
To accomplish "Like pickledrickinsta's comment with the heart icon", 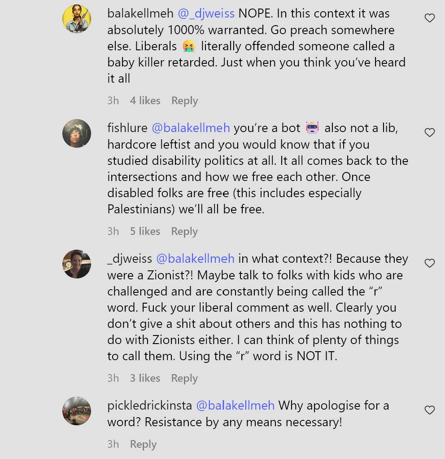I will coord(429,410).
